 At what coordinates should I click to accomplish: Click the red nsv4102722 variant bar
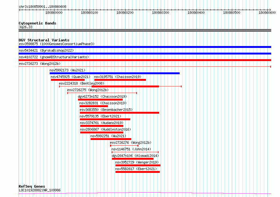click(145, 60)
